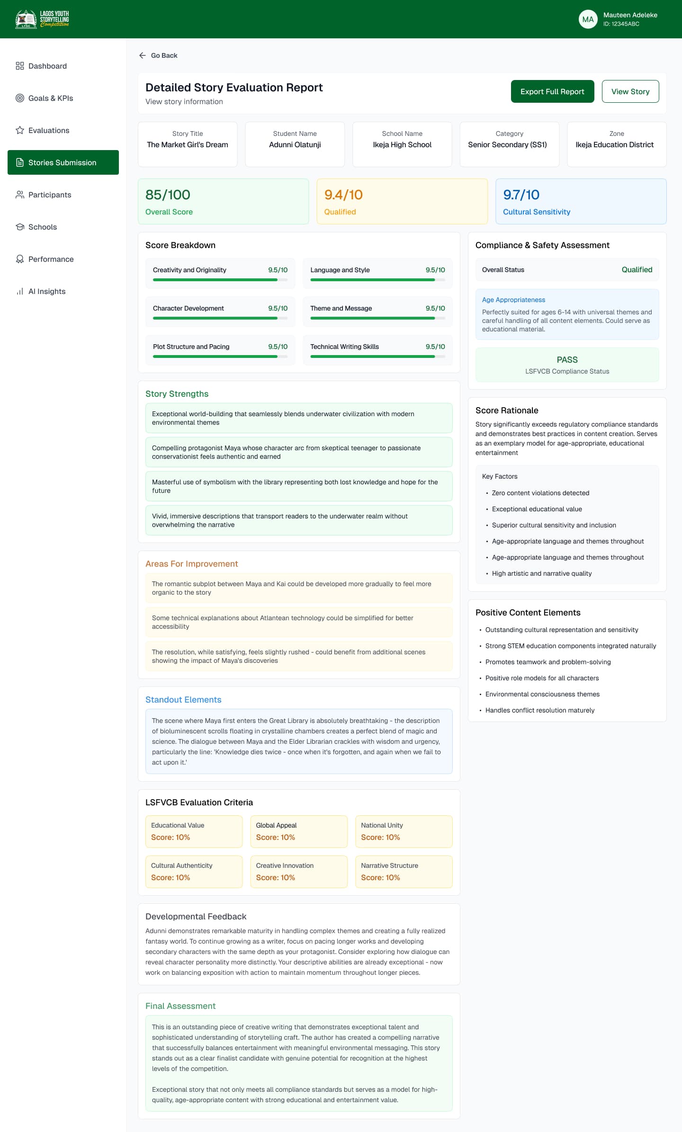The width and height of the screenshot is (682, 1132).
Task: Click the student name "Adunni Olatunji"
Action: coord(295,145)
